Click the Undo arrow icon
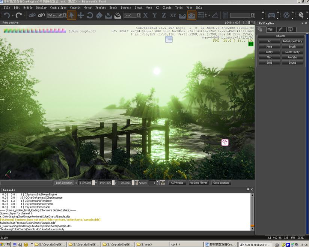309x247 pixels. tap(6, 15)
